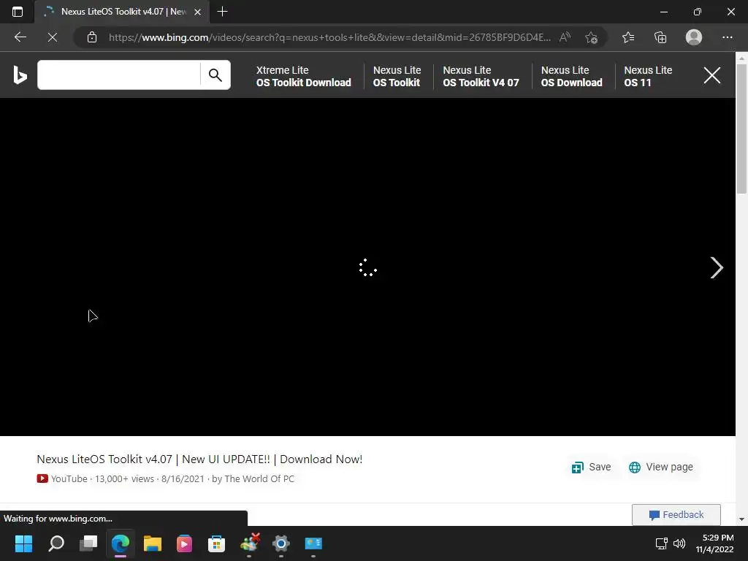
Task: Go to next video with right chevron
Action: pos(717,267)
